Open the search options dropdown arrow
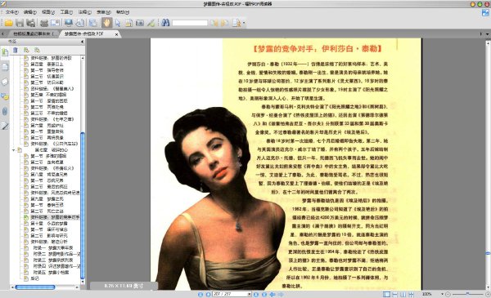This screenshot has height=298, width=491. (244, 23)
